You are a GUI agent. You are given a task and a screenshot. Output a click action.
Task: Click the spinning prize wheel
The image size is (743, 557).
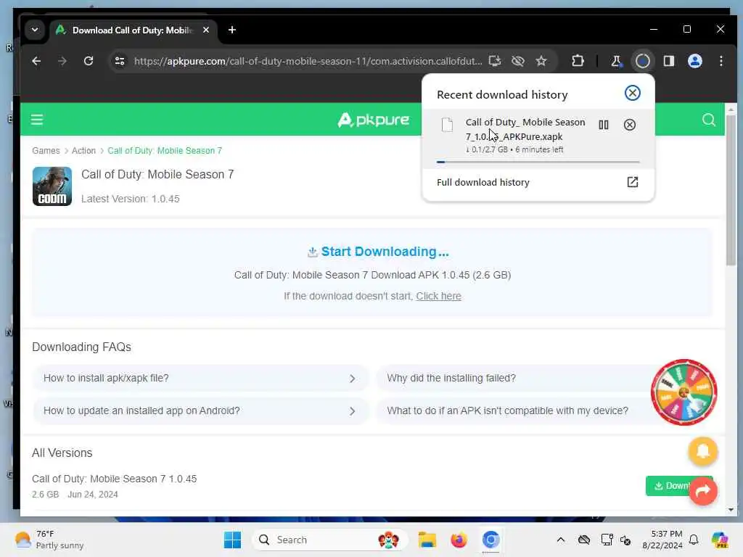coord(684,392)
